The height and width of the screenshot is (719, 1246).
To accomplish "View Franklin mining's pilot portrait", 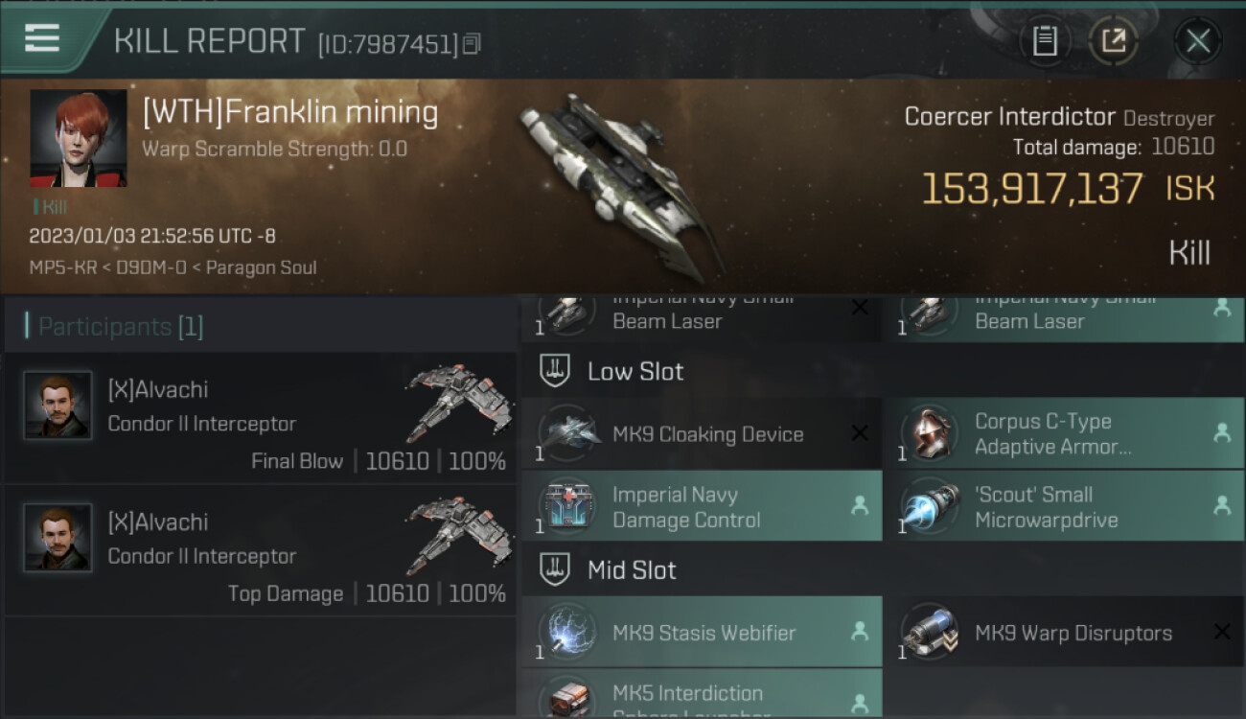I will [79, 138].
